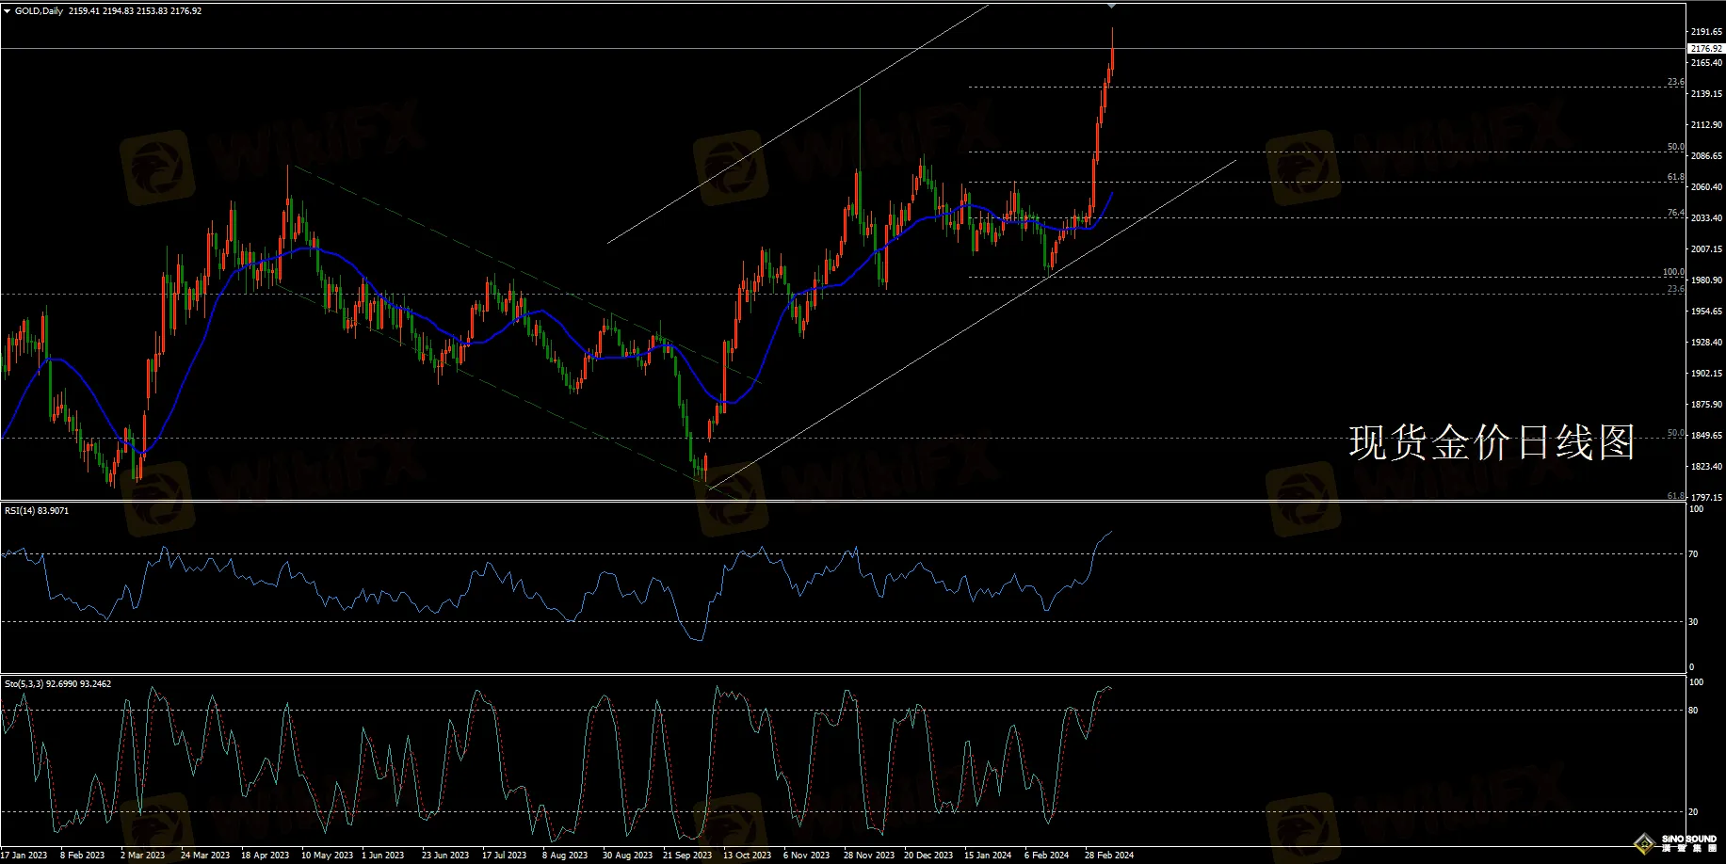
Task: Click the RSI 30 level scale label
Action: [x=1693, y=622]
